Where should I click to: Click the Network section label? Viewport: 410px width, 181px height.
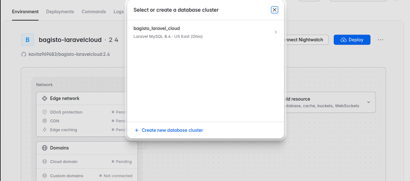click(45, 85)
